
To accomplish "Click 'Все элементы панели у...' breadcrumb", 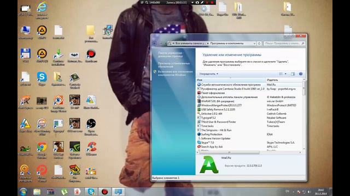I will (190, 44).
